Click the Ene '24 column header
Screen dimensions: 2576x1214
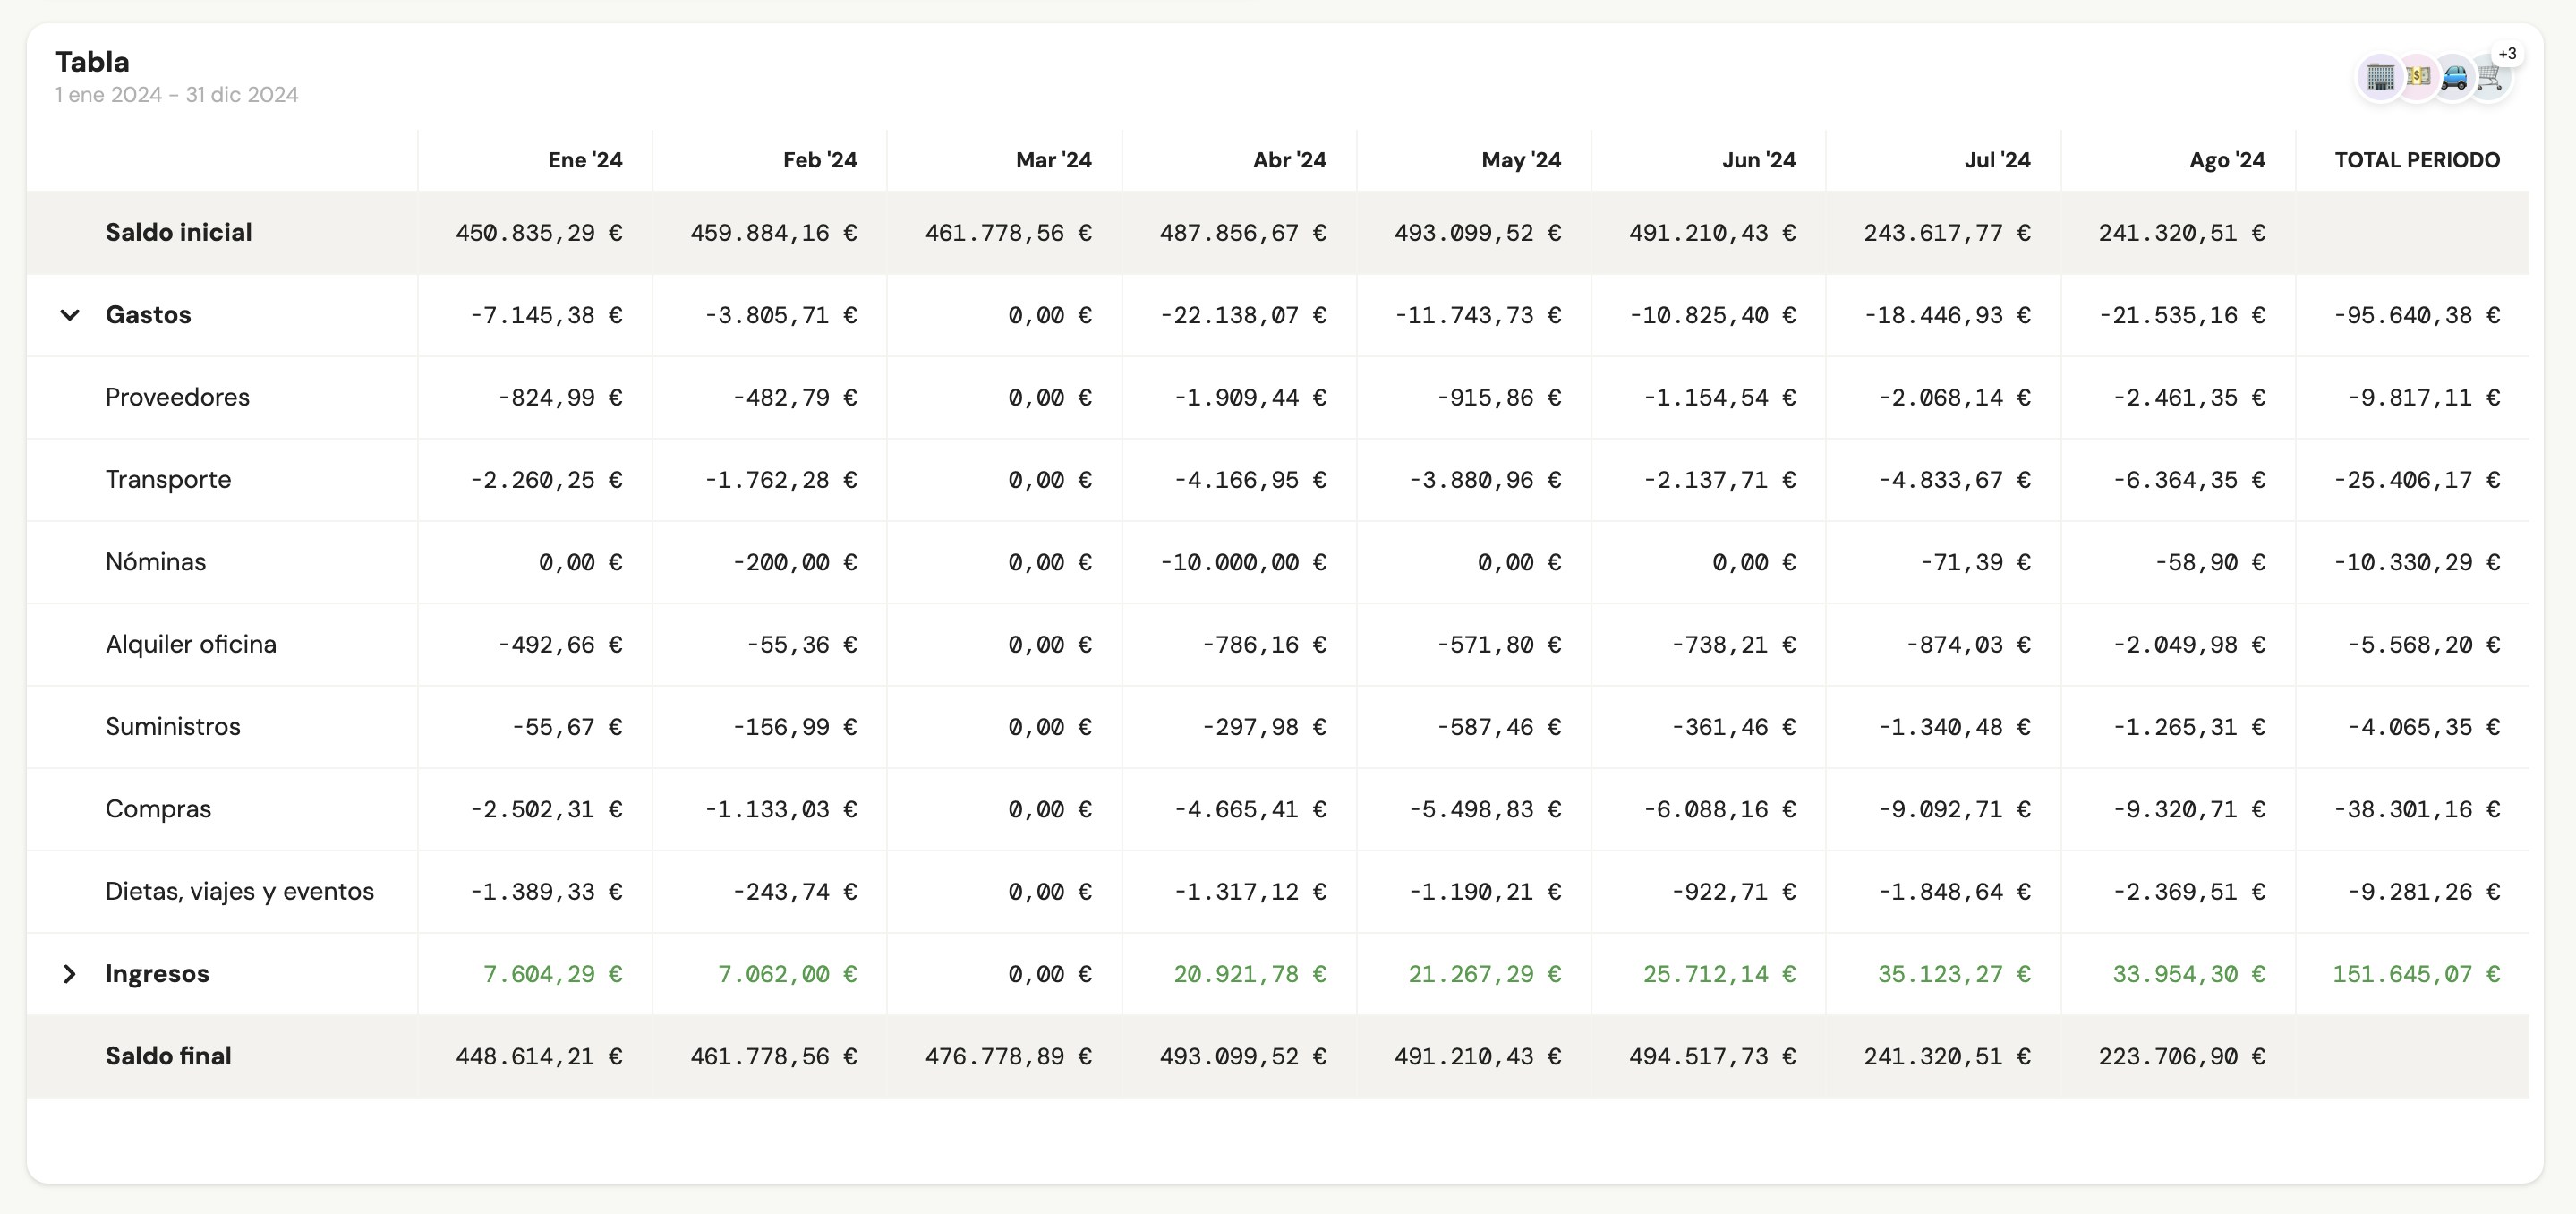[584, 160]
